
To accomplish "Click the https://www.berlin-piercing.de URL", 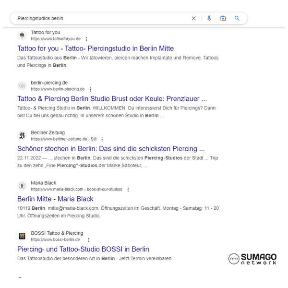I will (58, 89).
